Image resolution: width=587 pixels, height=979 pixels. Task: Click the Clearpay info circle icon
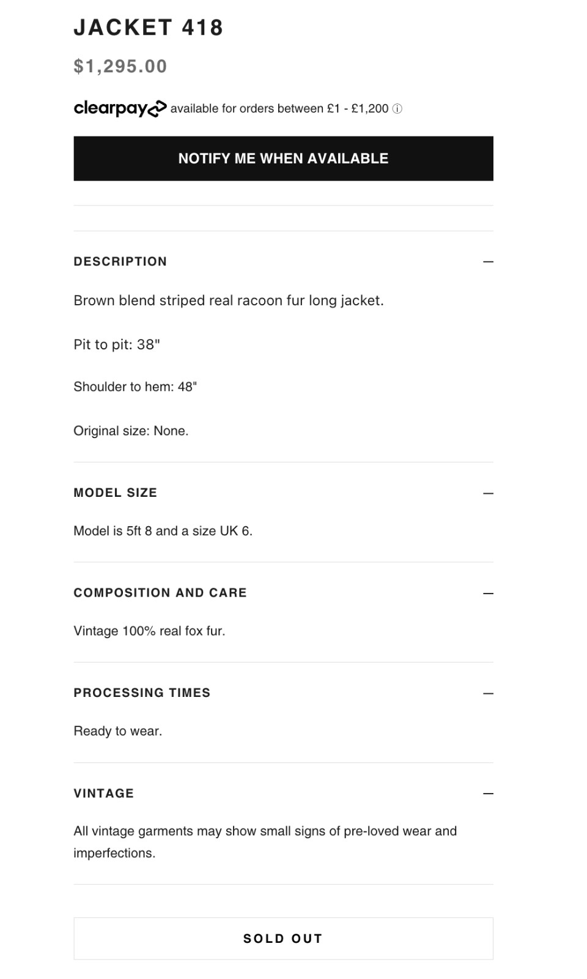[x=397, y=109]
